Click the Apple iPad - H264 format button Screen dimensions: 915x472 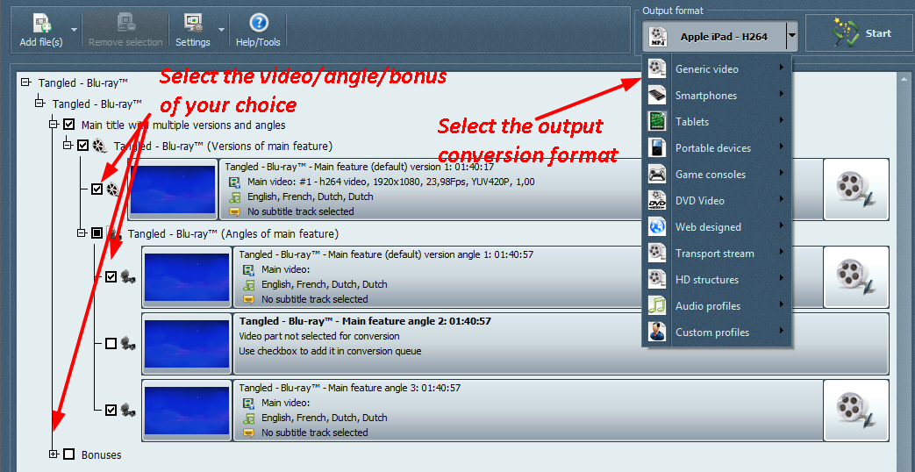715,36
